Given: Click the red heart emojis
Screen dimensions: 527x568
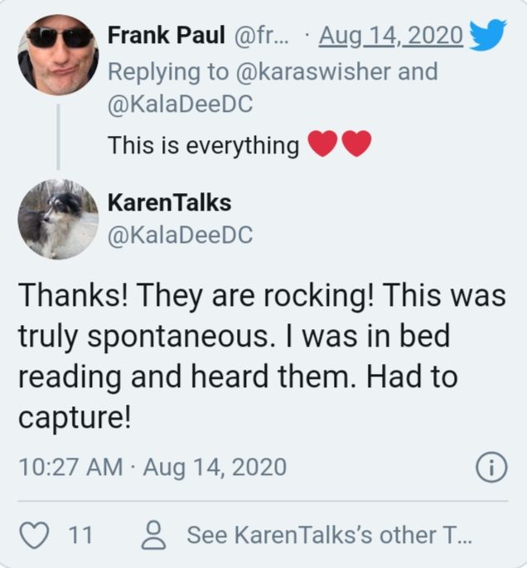Looking at the screenshot, I should (x=339, y=145).
